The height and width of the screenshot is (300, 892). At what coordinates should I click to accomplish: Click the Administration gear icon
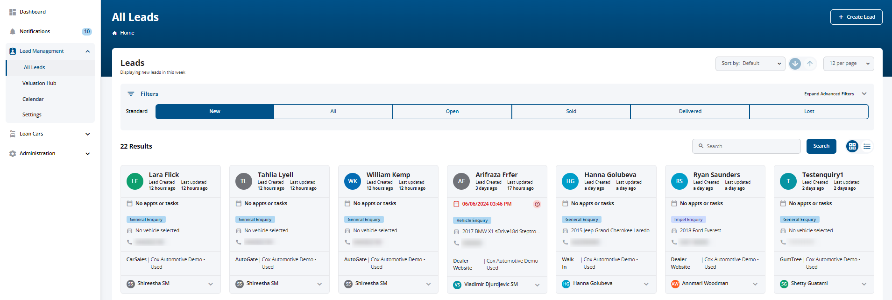pos(13,153)
